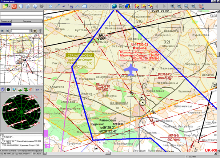The width and height of the screenshot is (220, 158).
Task: Click the zoom to scale M magnifier
Action: click(x=194, y=6)
